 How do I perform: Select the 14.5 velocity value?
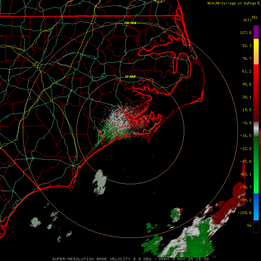click(x=247, y=110)
